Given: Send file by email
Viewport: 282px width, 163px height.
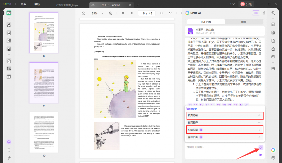Looking at the screenshot, I should click(273, 57).
